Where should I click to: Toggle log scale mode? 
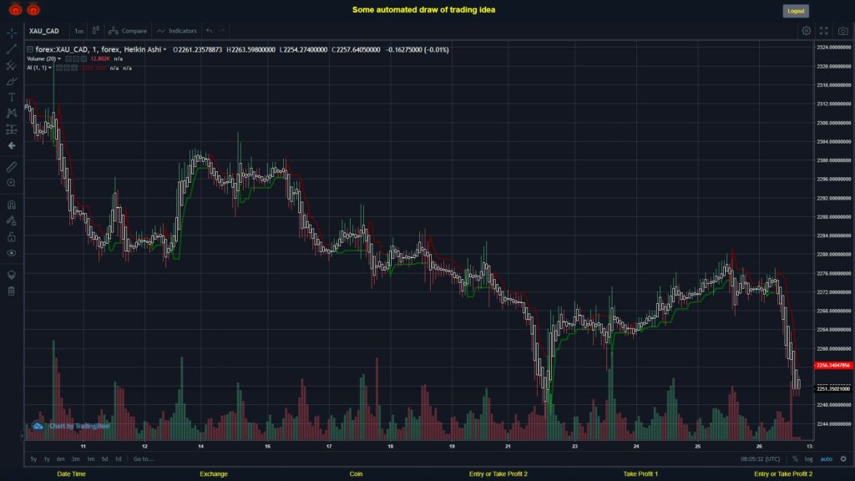click(808, 459)
